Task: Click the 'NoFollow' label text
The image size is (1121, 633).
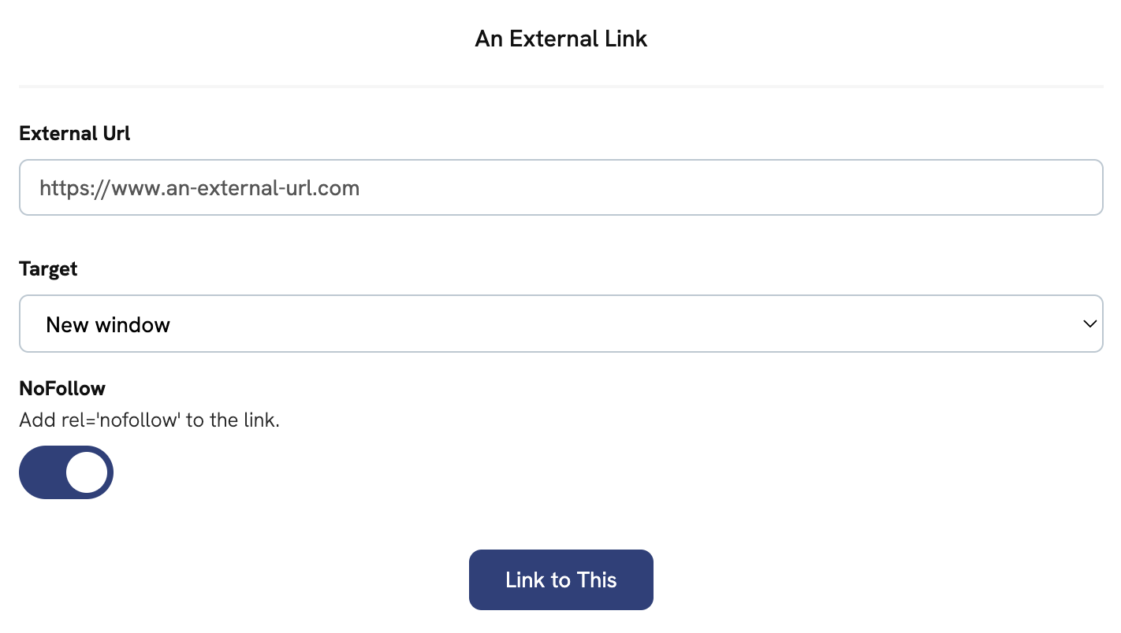Action: (62, 388)
